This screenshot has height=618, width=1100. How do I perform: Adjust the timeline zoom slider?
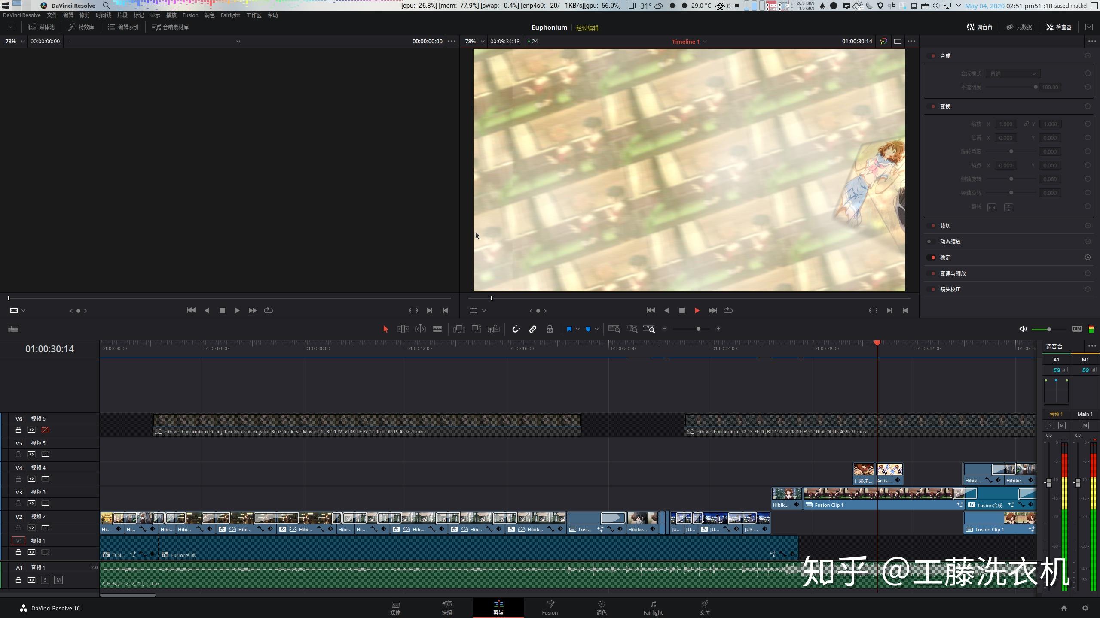pyautogui.click(x=692, y=329)
